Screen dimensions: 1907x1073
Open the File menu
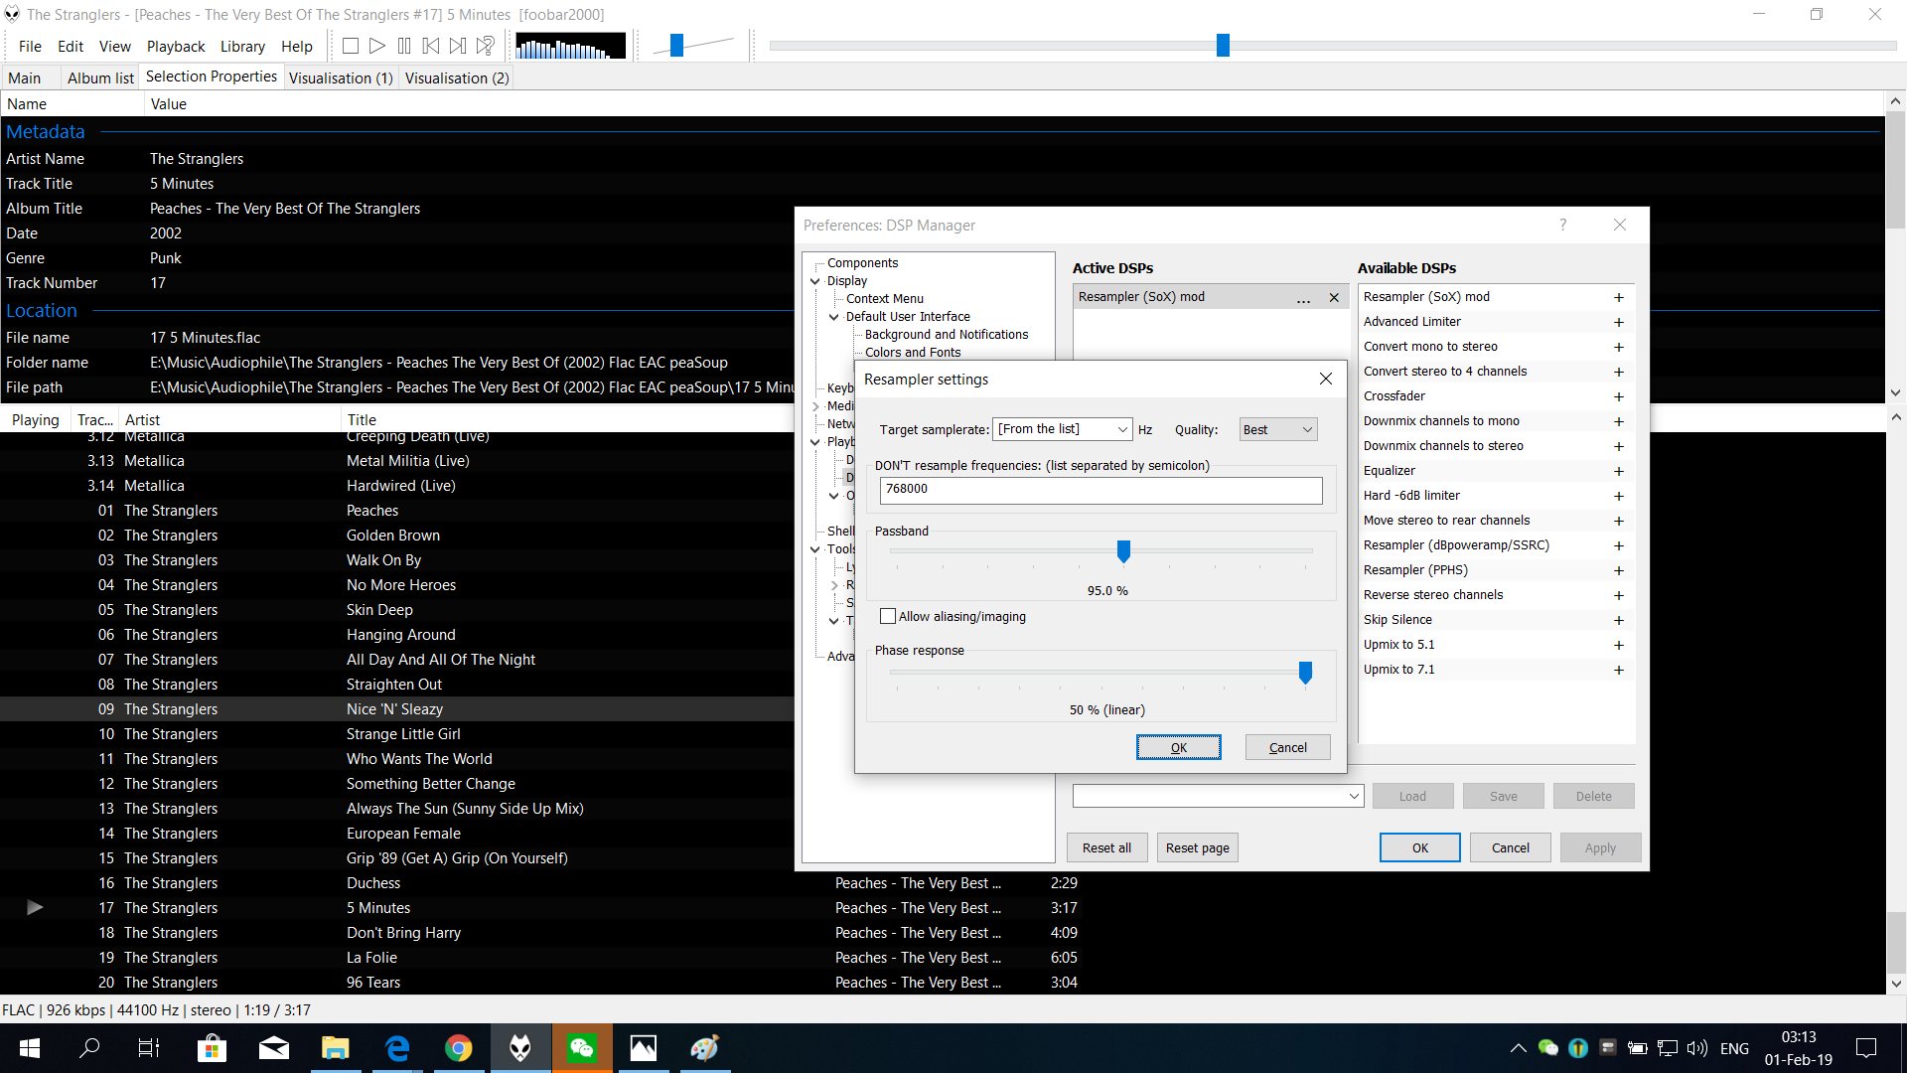[x=30, y=46]
